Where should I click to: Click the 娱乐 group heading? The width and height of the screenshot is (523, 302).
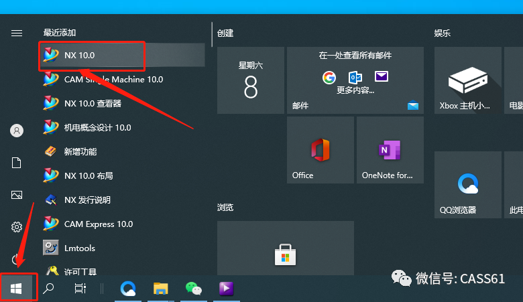tap(443, 33)
